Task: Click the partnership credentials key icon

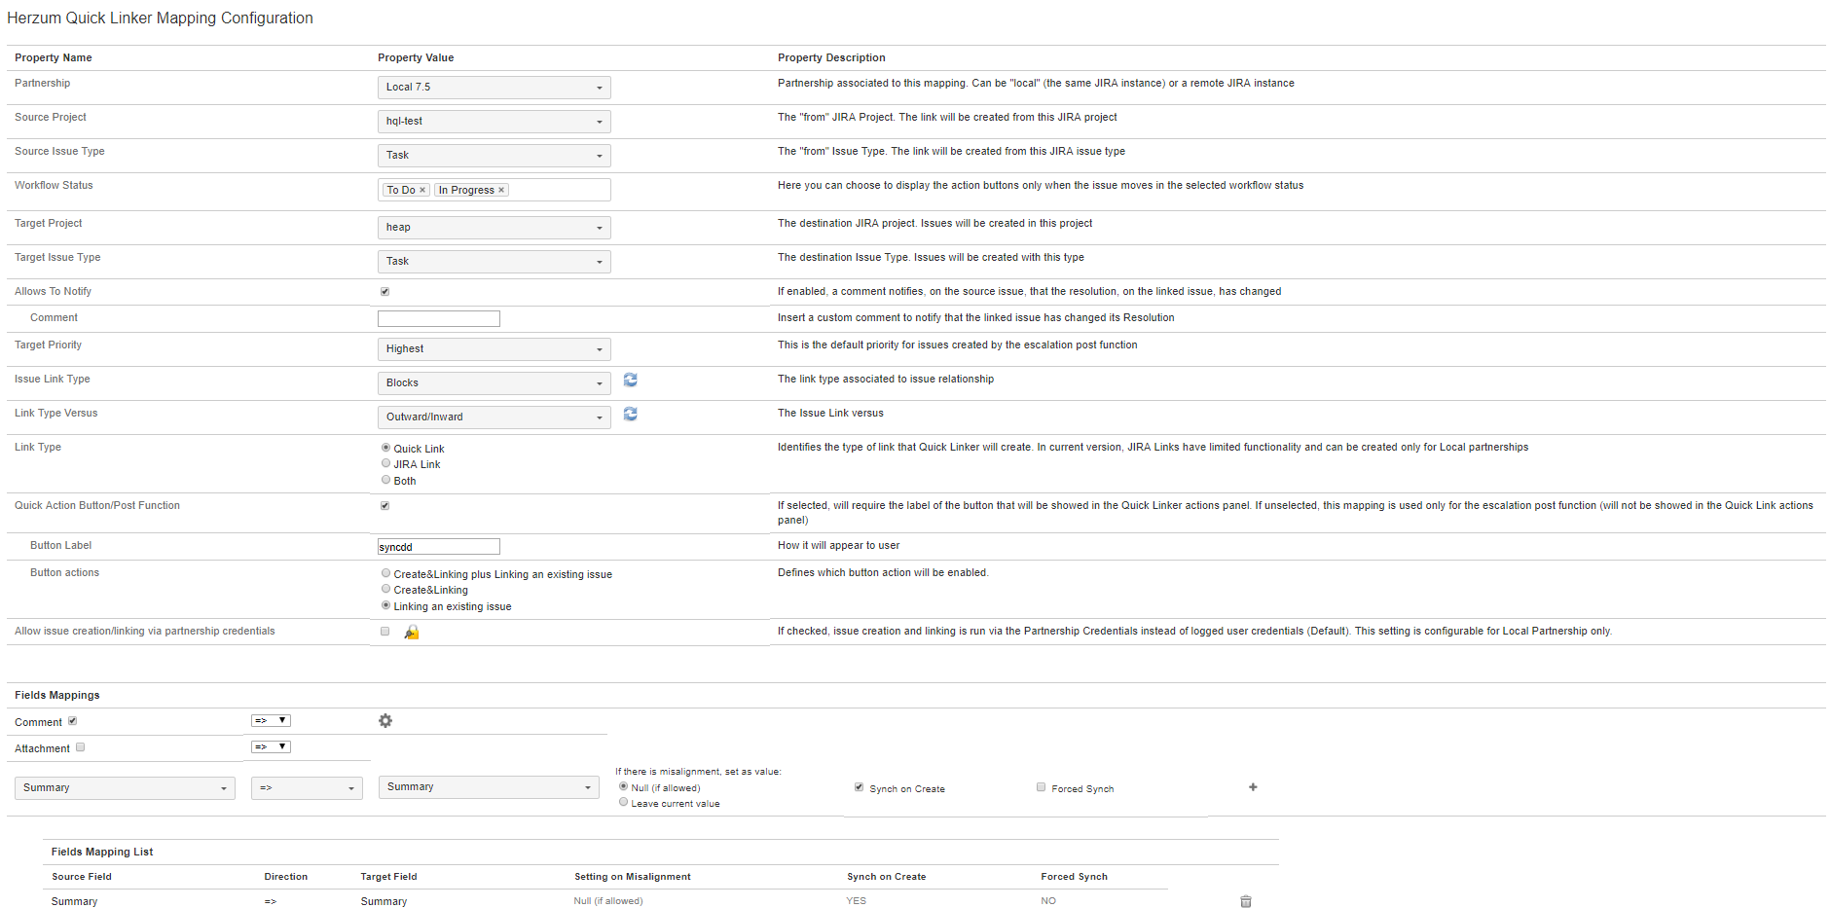Action: (412, 633)
